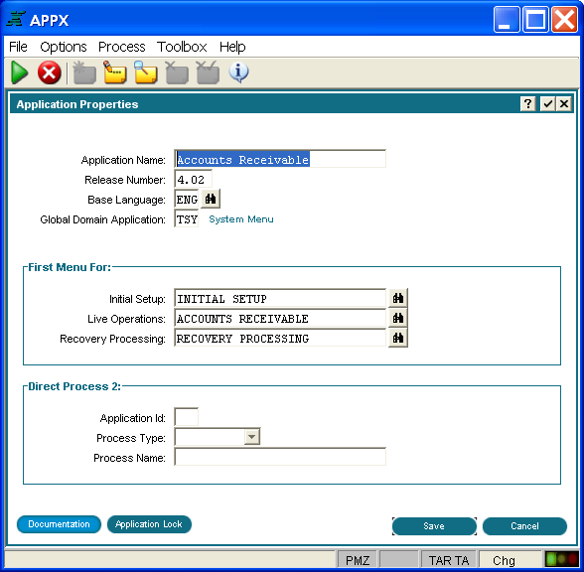Click the Application Lock button
This screenshot has height=572, width=584.
(x=149, y=524)
